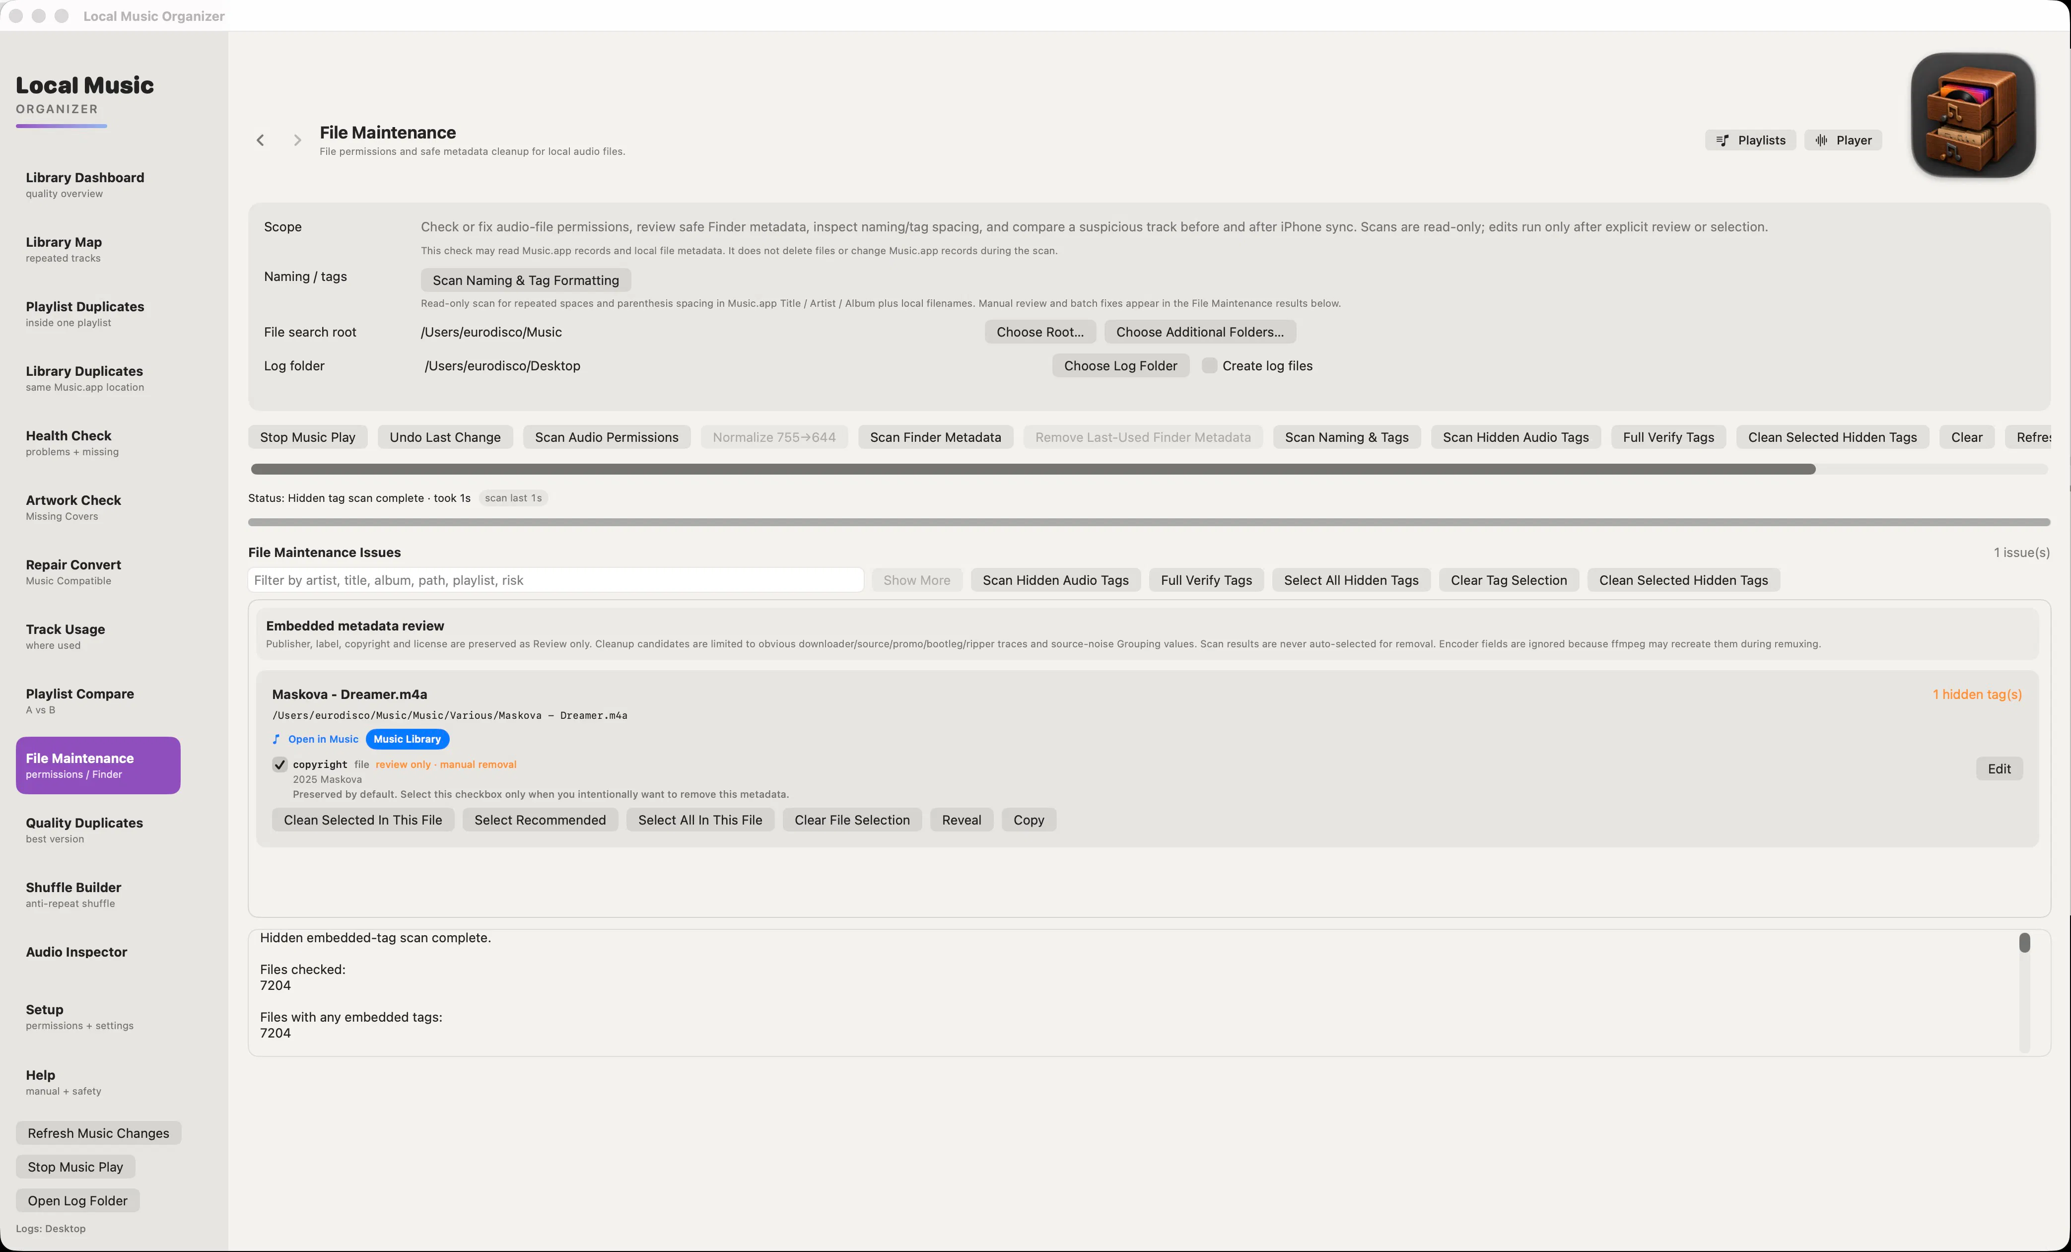Click Scan Naming & Tags button
The height and width of the screenshot is (1252, 2071).
point(1346,437)
